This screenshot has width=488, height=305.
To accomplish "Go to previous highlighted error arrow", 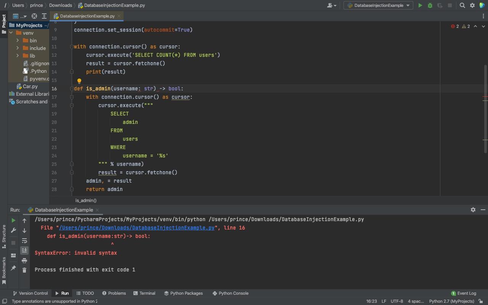I will point(475,26).
